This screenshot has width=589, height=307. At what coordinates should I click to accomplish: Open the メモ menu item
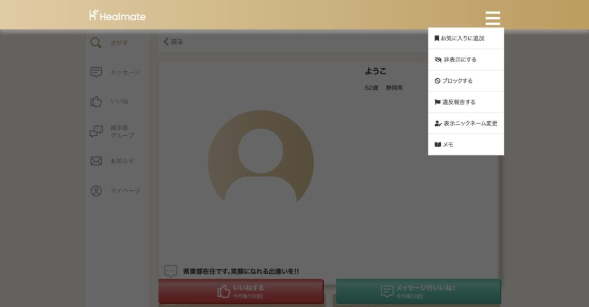click(x=466, y=144)
